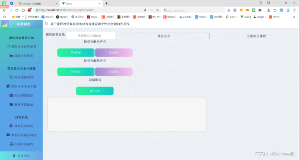Open the ASCII bookmark
Viewport: 299px width, 160px height.
coord(47,17)
